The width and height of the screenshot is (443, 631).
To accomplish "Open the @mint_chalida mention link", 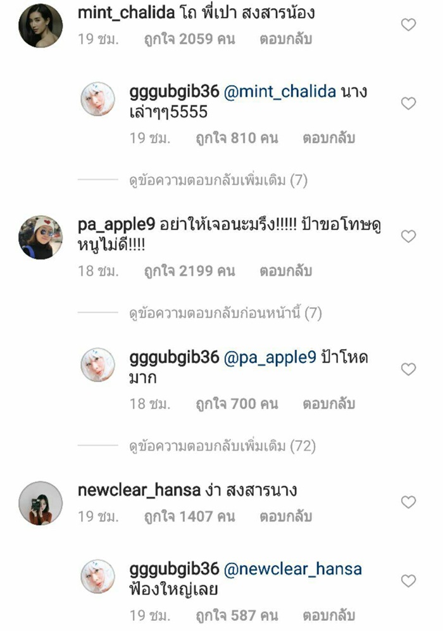I will click(x=280, y=92).
